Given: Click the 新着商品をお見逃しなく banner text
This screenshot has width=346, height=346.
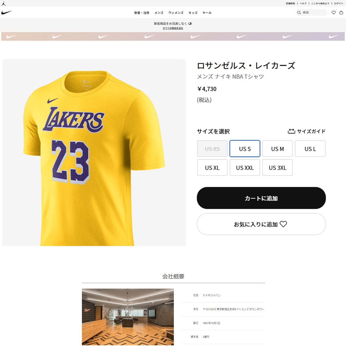Looking at the screenshot, I should pos(170,23).
